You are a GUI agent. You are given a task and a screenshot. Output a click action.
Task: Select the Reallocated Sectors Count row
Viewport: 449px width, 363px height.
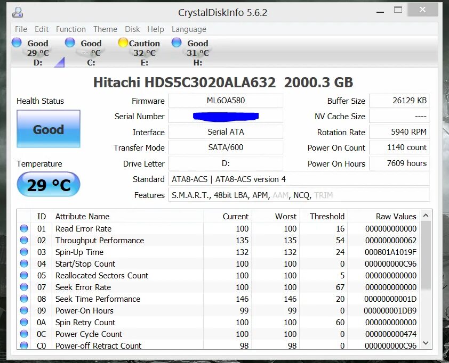[x=219, y=276]
